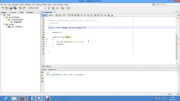Click the Find Selection magnifier icon in editor toolbar
180x101 pixels.
coord(69,15)
